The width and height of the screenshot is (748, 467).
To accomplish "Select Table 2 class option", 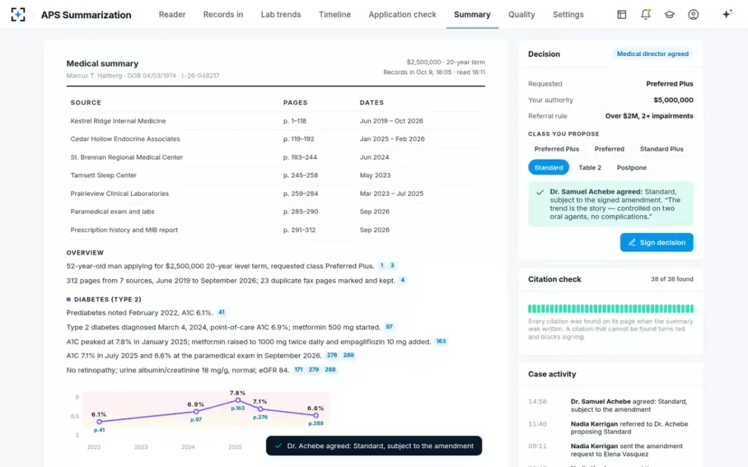I will (x=590, y=167).
